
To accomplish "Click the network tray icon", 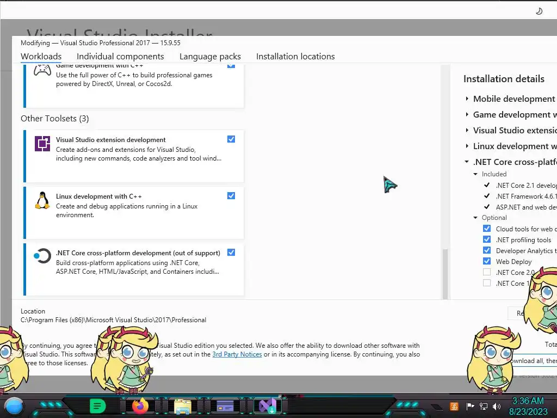I will click(484, 406).
